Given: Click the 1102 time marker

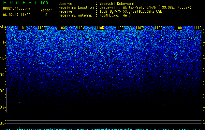Looking at the screenshot, I should click(42, 28).
